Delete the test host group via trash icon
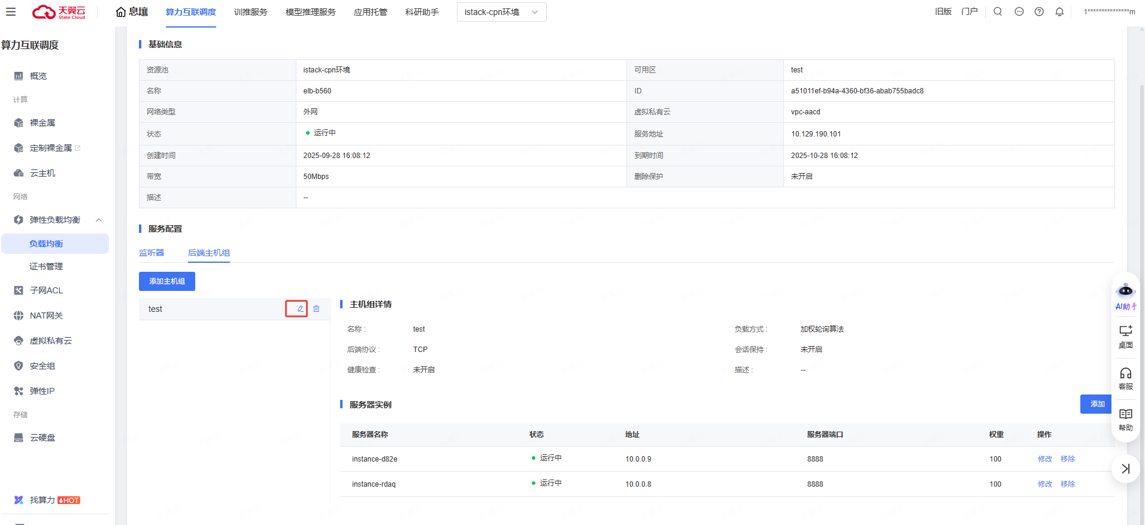Viewport: 1145px width, 525px height. pyautogui.click(x=316, y=309)
